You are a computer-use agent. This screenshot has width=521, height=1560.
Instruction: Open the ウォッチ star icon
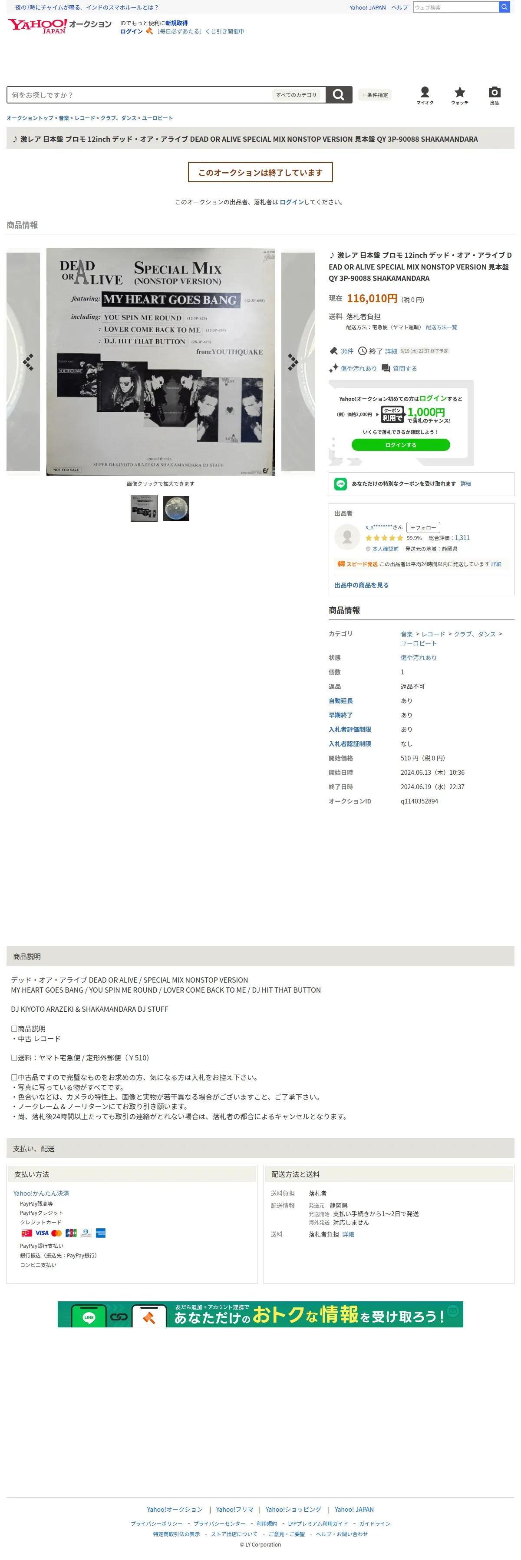tap(459, 95)
